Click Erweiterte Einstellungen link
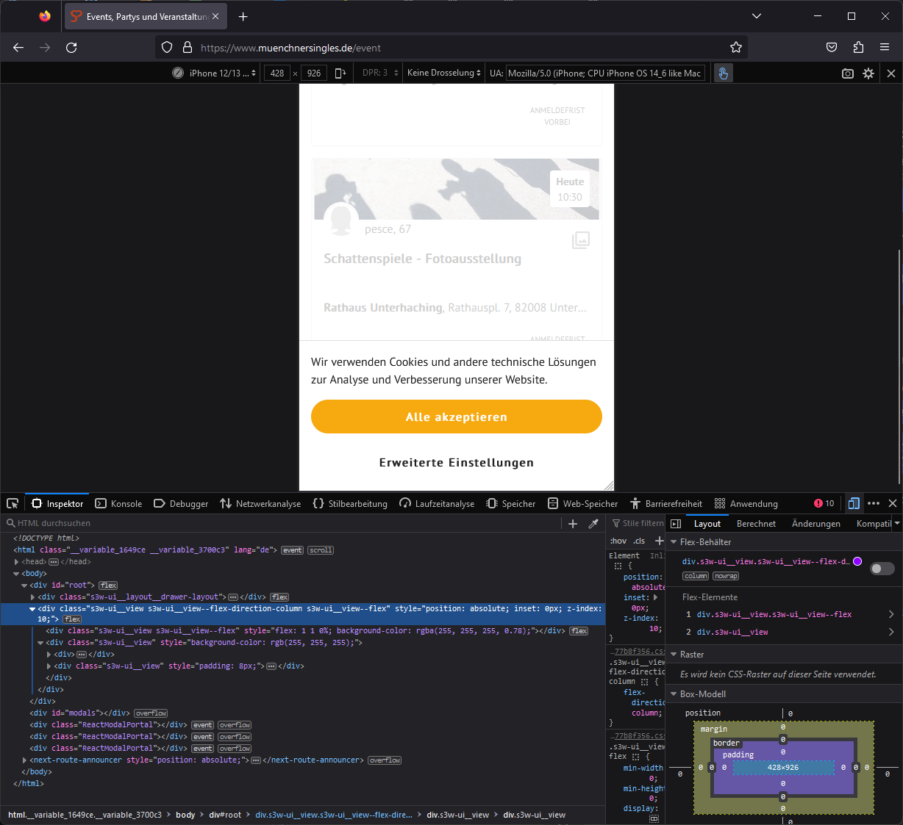The width and height of the screenshot is (903, 825). coord(456,462)
